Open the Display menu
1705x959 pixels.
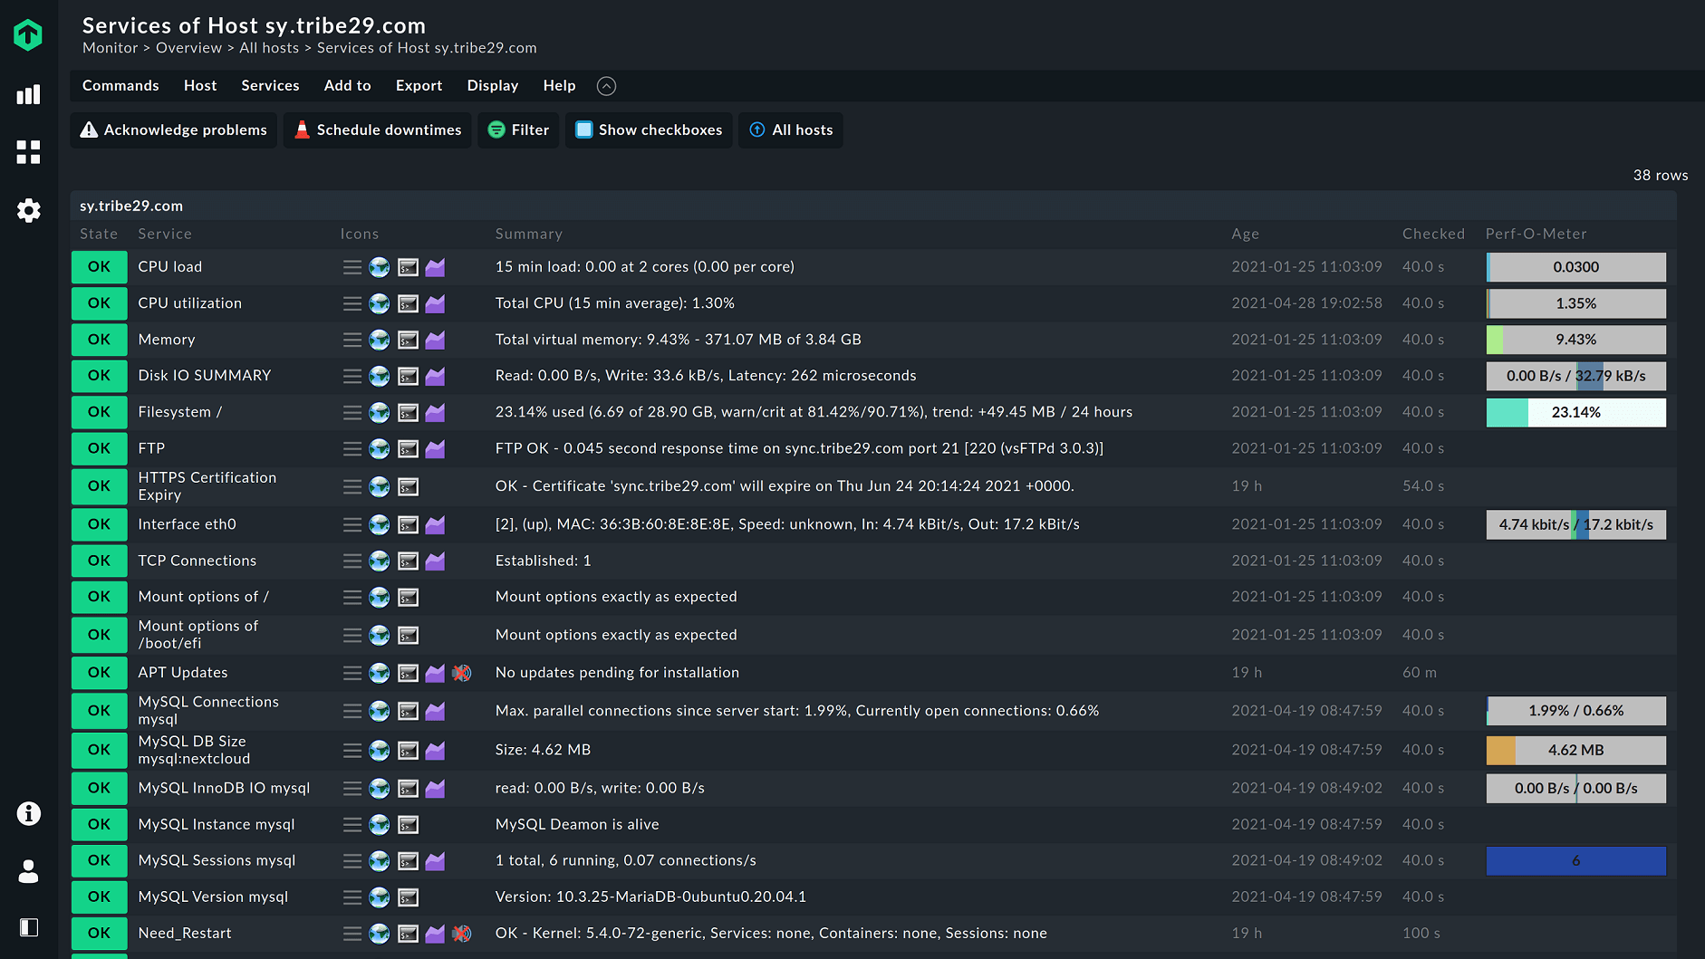(x=493, y=85)
